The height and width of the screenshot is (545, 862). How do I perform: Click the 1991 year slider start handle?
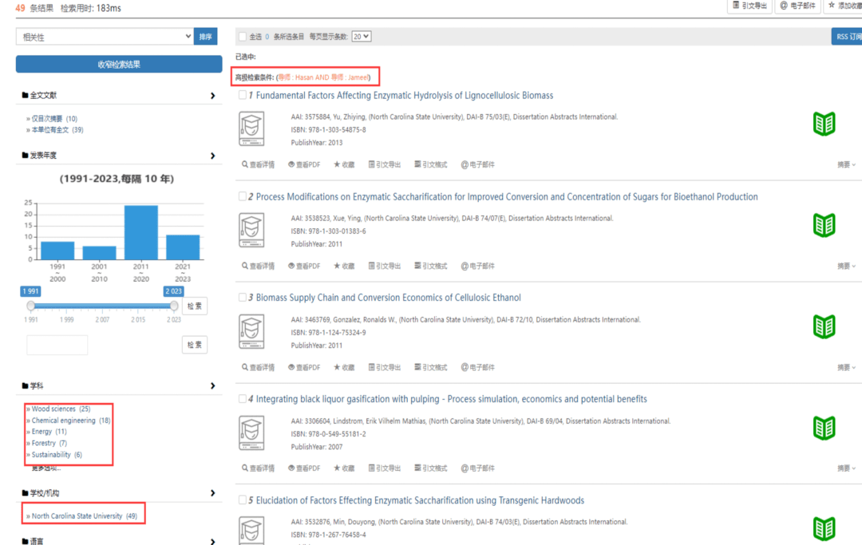pos(31,306)
